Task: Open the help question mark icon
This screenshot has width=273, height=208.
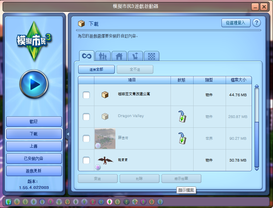Action: pos(256,23)
